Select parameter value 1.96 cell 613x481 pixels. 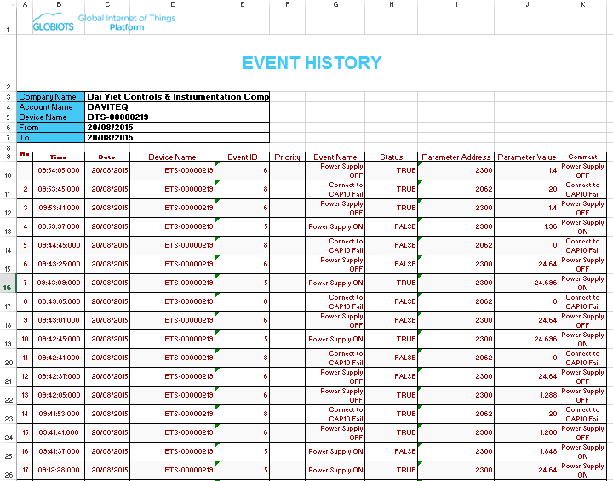pyautogui.click(x=527, y=226)
